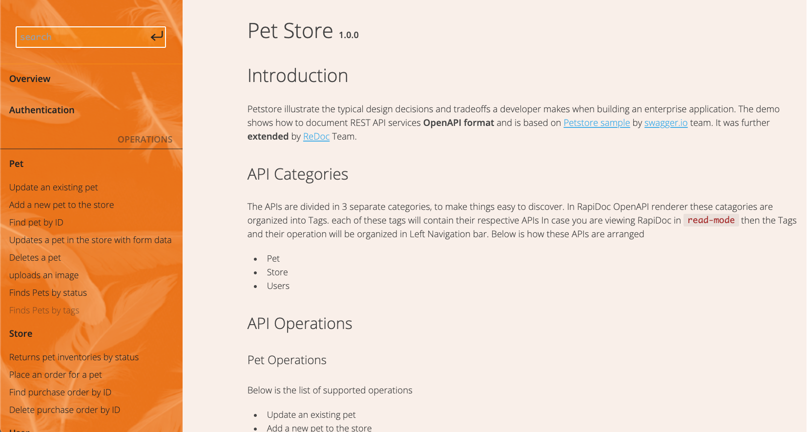
Task: Select Deletes a pet operation
Action: (35, 257)
